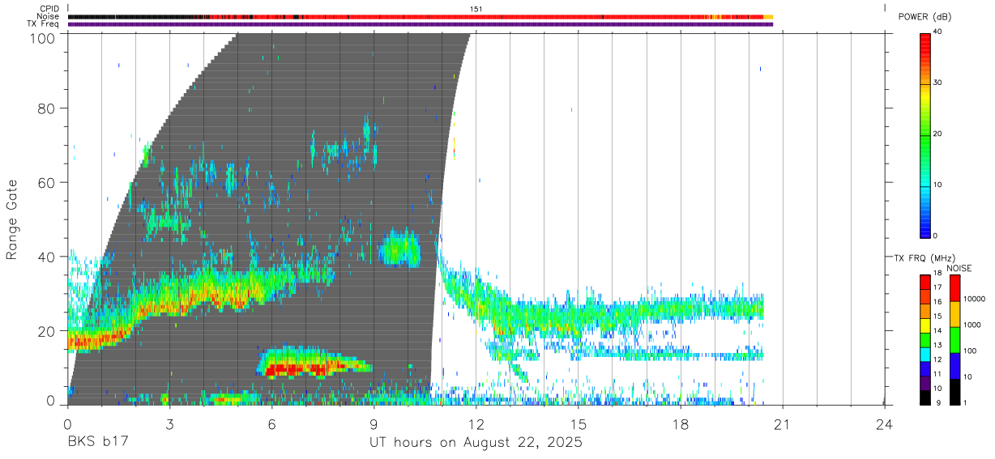Click the CPID value '151'

[x=476, y=9]
